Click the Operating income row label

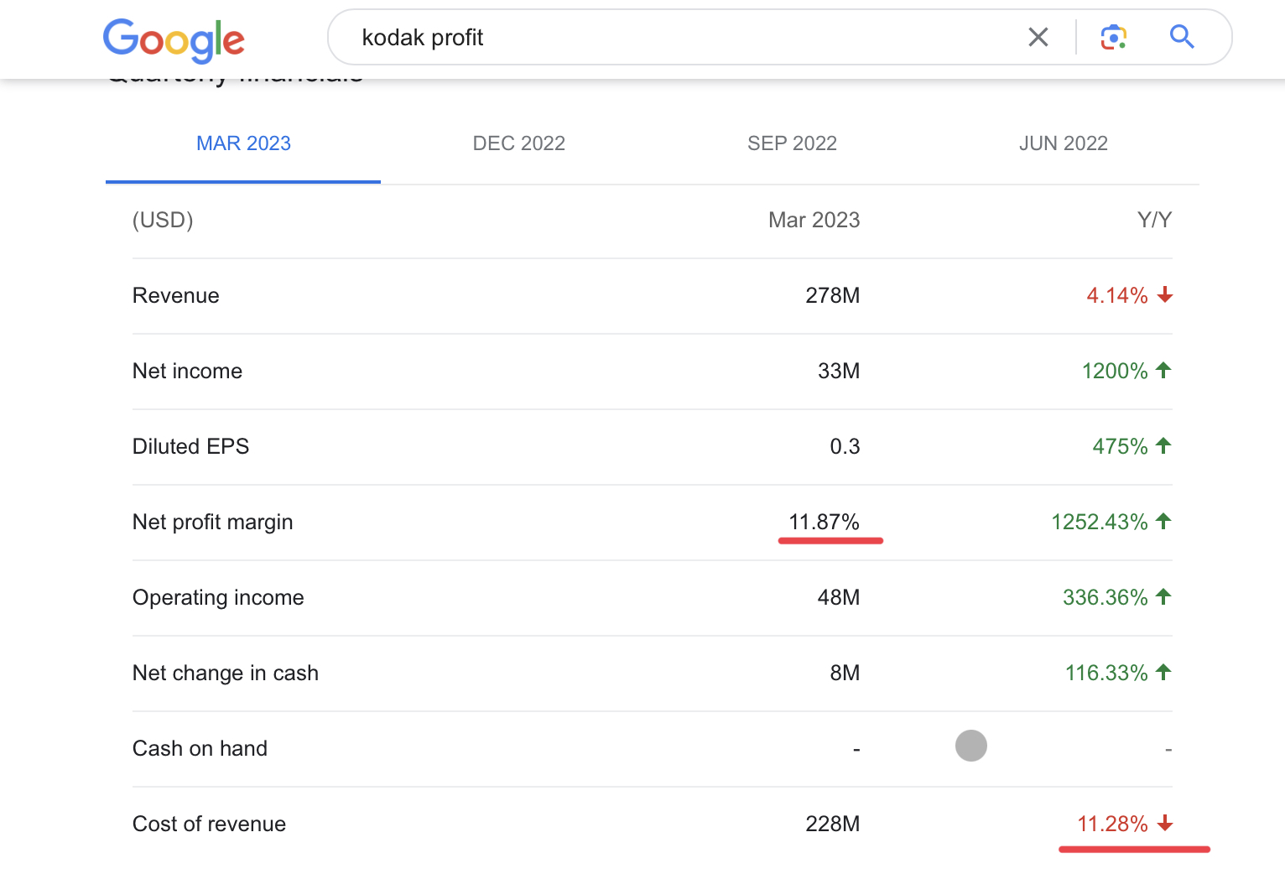(x=218, y=597)
